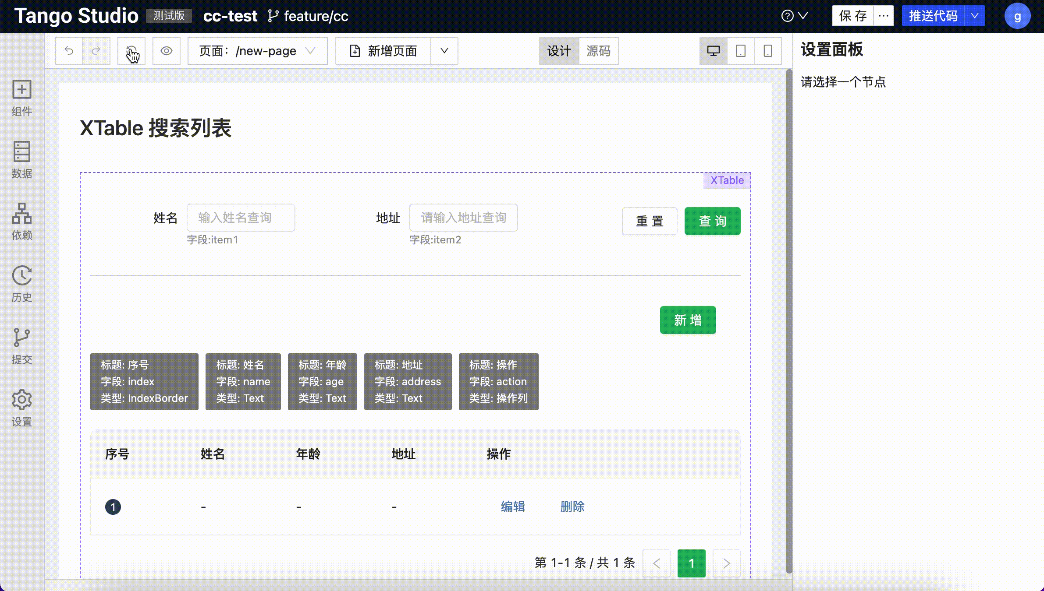Click the preview eye toolbar icon
The width and height of the screenshot is (1044, 591).
(167, 51)
